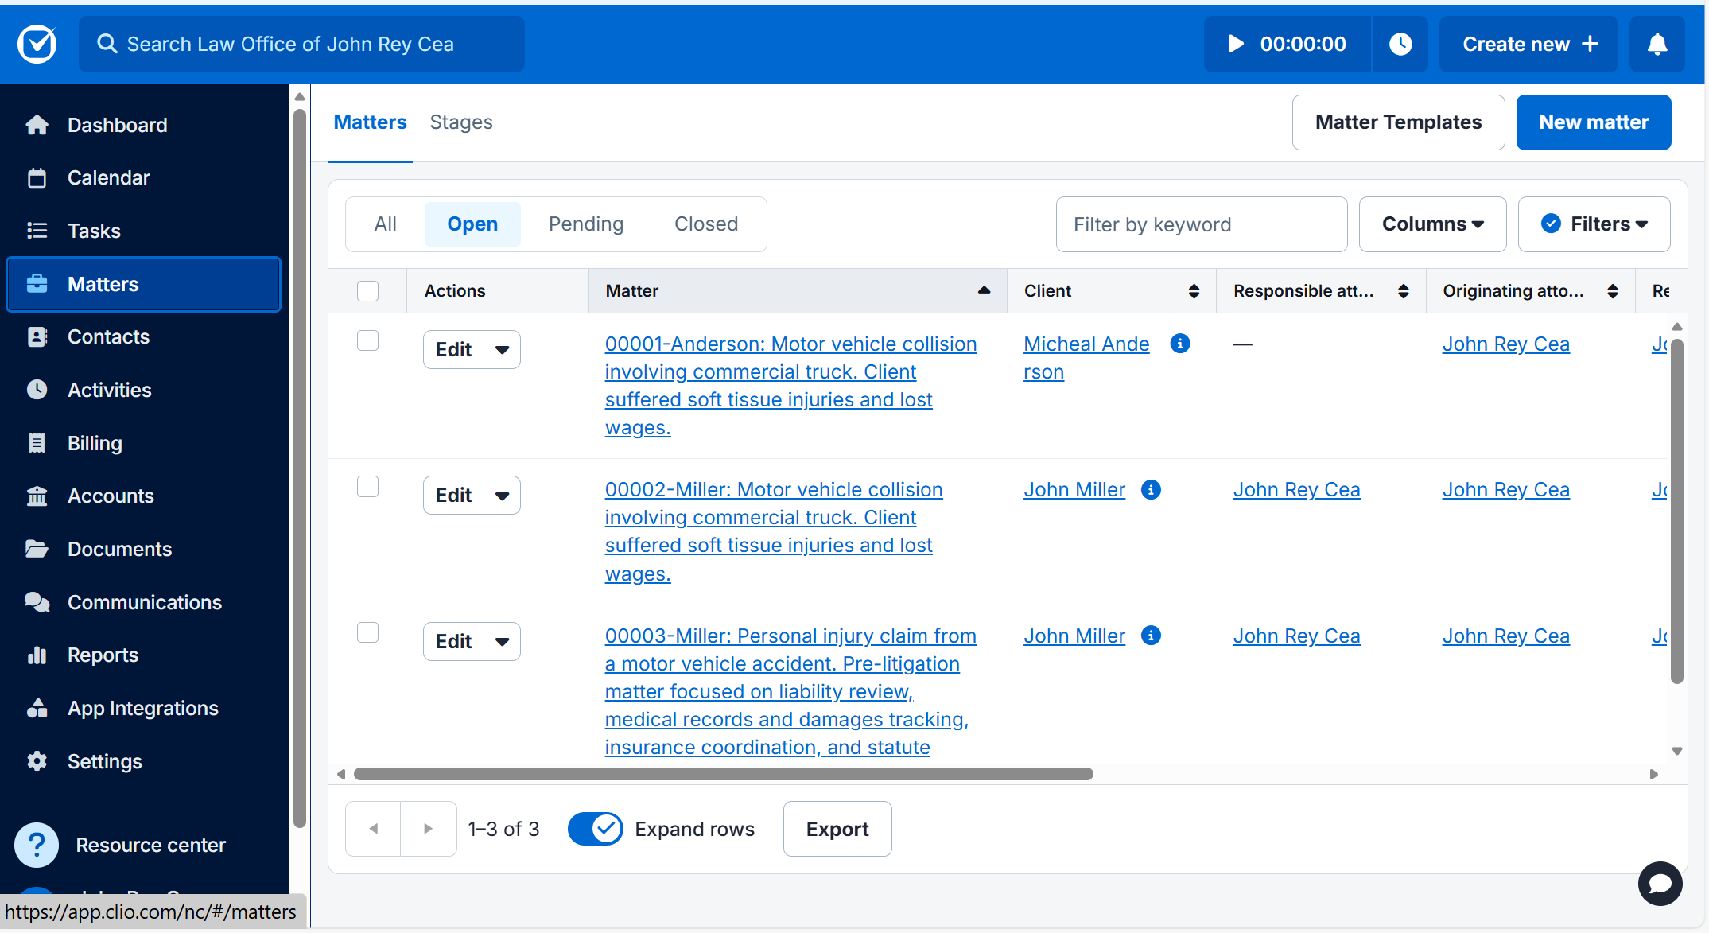Open the chat bubble widget
Image resolution: width=1709 pixels, height=933 pixels.
pyautogui.click(x=1660, y=884)
